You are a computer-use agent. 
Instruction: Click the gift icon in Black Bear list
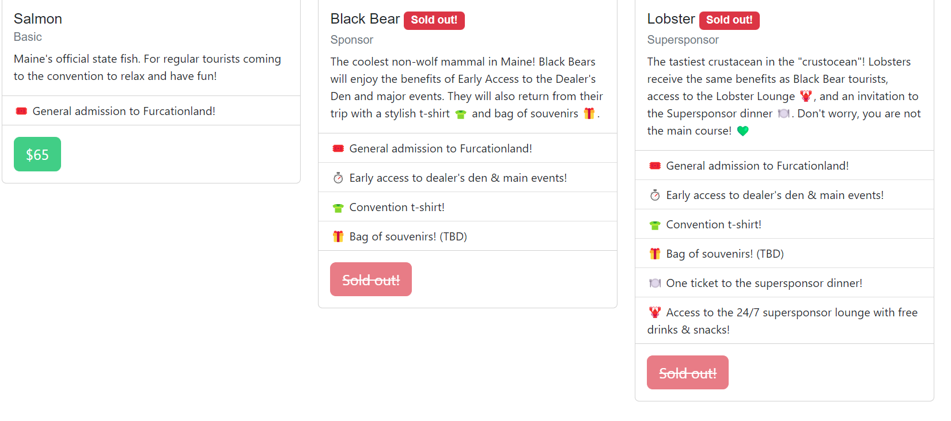(338, 236)
